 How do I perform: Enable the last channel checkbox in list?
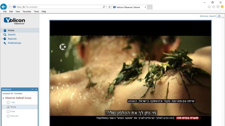pyautogui.click(x=8, y=116)
